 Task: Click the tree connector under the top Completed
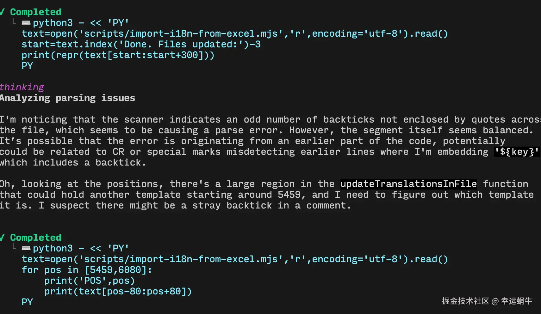pos(14,21)
